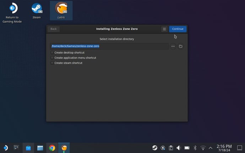Click the folder browse icon beside the path
The width and height of the screenshot is (245, 153).
(180, 46)
